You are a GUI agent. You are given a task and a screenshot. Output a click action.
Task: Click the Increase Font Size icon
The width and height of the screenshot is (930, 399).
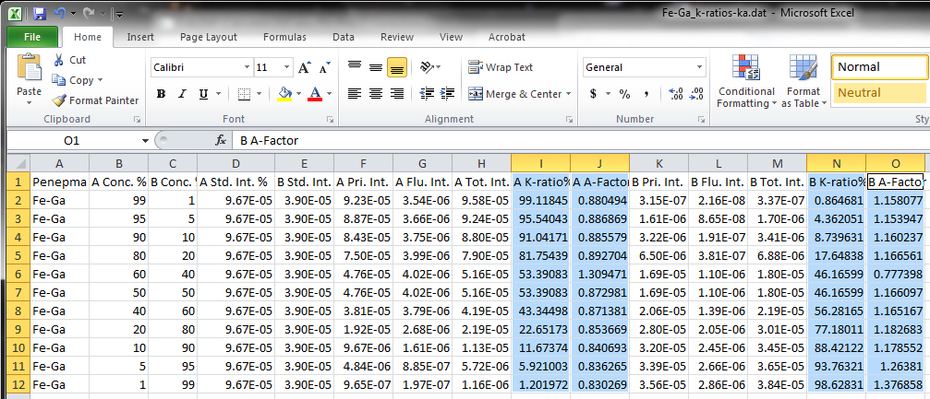coord(305,68)
